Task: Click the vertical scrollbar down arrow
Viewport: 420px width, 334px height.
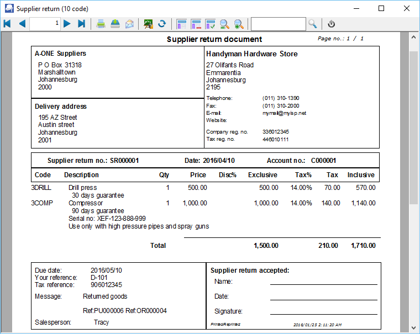Action: (413, 328)
